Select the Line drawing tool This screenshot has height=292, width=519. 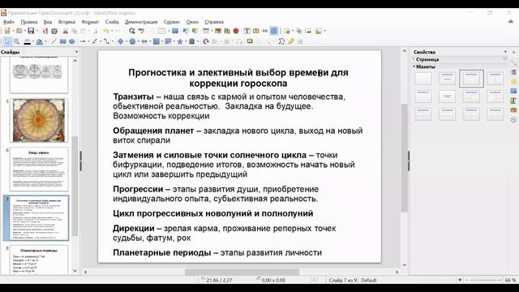tap(54, 41)
